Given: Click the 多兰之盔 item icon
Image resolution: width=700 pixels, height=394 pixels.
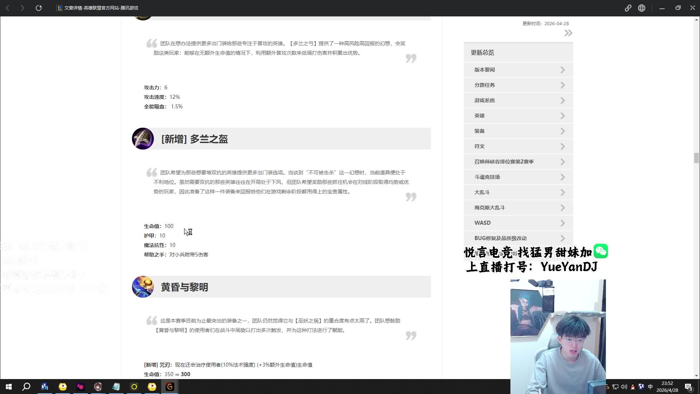Looking at the screenshot, I should (x=143, y=139).
